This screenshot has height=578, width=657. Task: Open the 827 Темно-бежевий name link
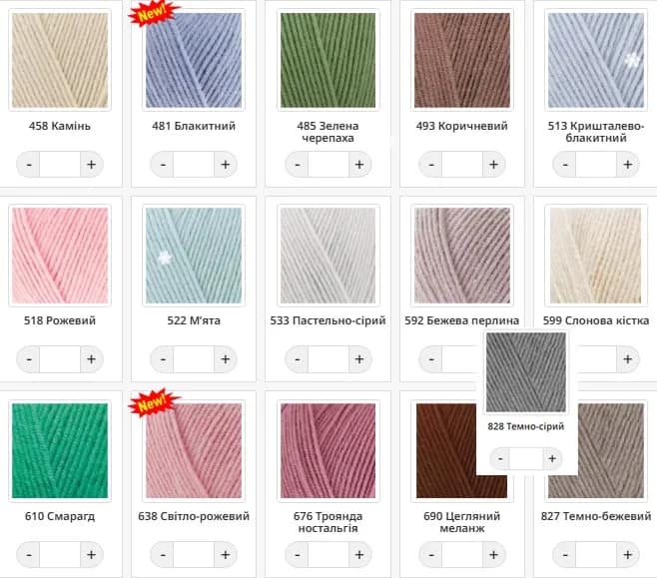596,516
